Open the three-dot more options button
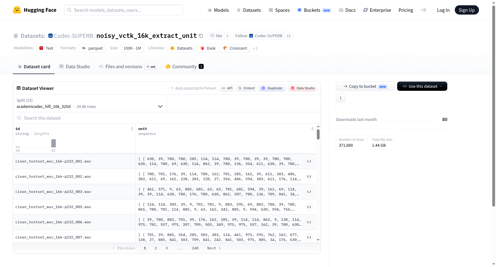This screenshot has width=496, height=267. point(341,98)
